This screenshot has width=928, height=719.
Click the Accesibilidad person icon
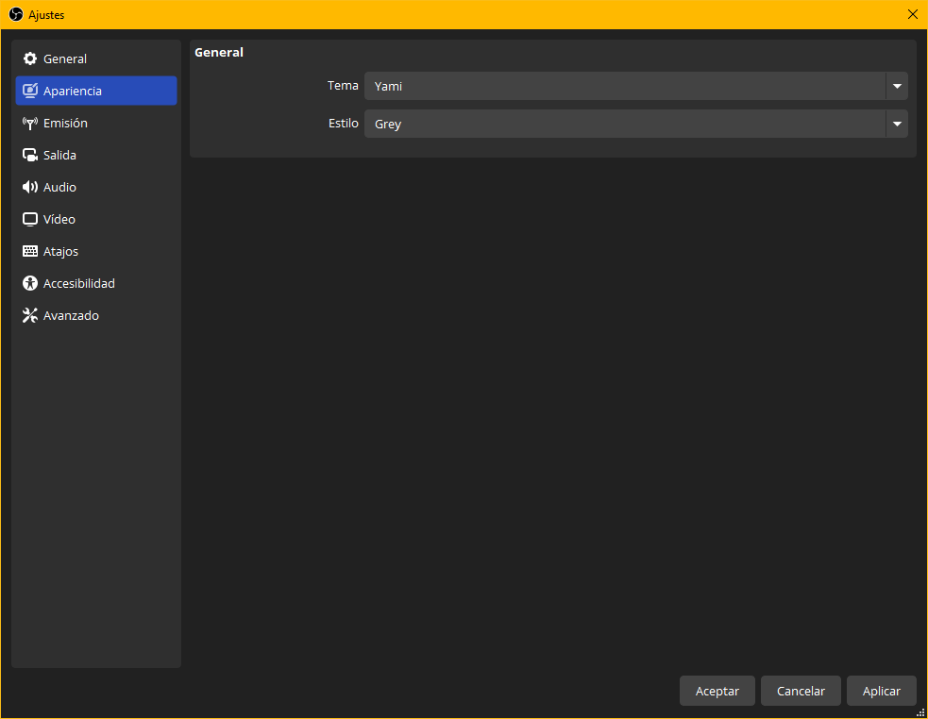(x=29, y=283)
